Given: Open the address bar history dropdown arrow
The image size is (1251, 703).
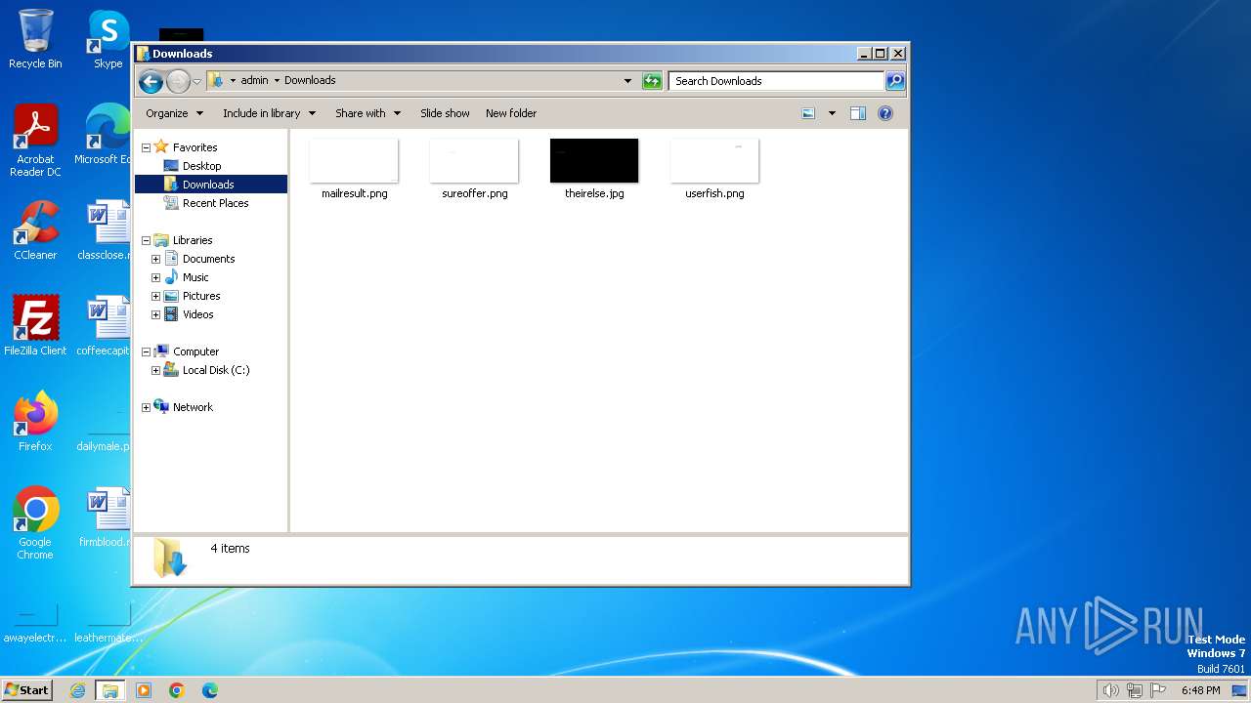Looking at the screenshot, I should (x=627, y=81).
